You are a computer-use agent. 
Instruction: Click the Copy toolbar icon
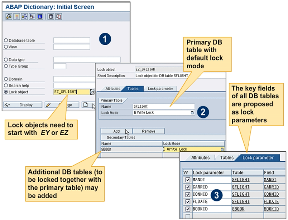58,16
